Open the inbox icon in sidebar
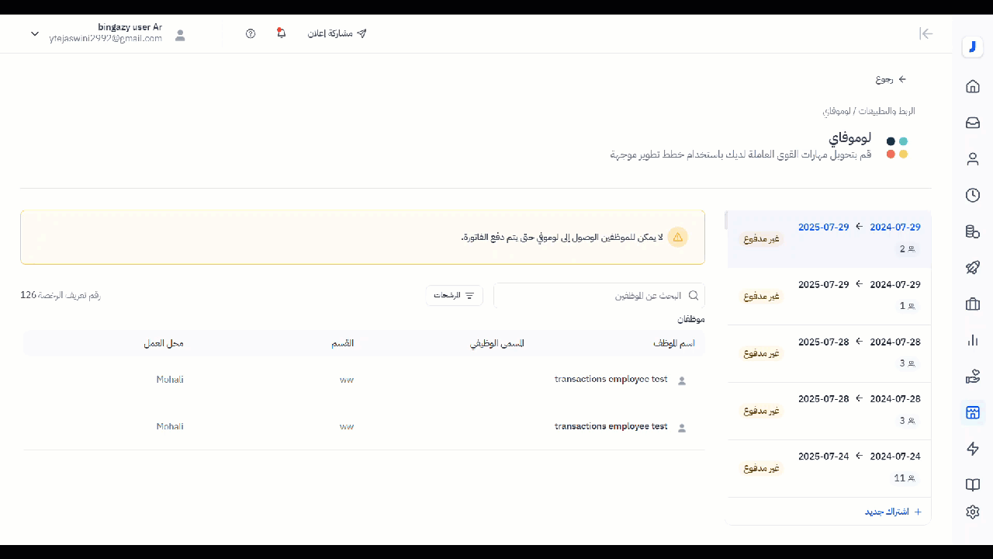This screenshot has height=559, width=993. click(x=973, y=123)
